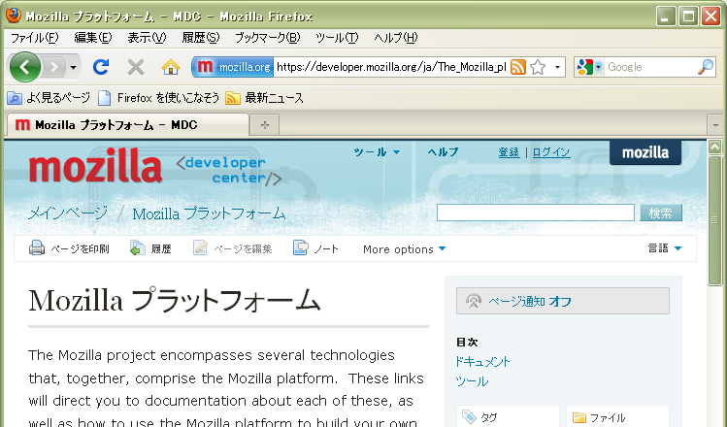Open a new tab with the plus button
The height and width of the screenshot is (427, 727).
264,125
